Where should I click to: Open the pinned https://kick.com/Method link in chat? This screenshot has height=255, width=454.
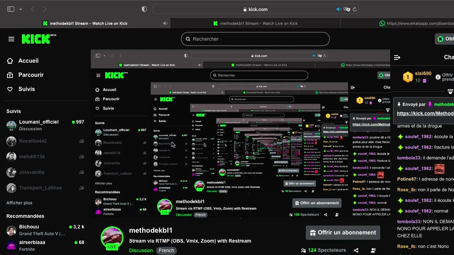click(425, 113)
